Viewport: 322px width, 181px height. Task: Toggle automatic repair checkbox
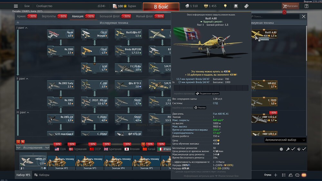(x=293, y=149)
